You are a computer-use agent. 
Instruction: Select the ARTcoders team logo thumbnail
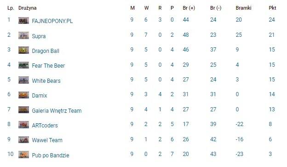23,125
